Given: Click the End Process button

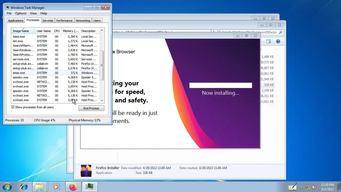Looking at the screenshot, I should point(91,108).
